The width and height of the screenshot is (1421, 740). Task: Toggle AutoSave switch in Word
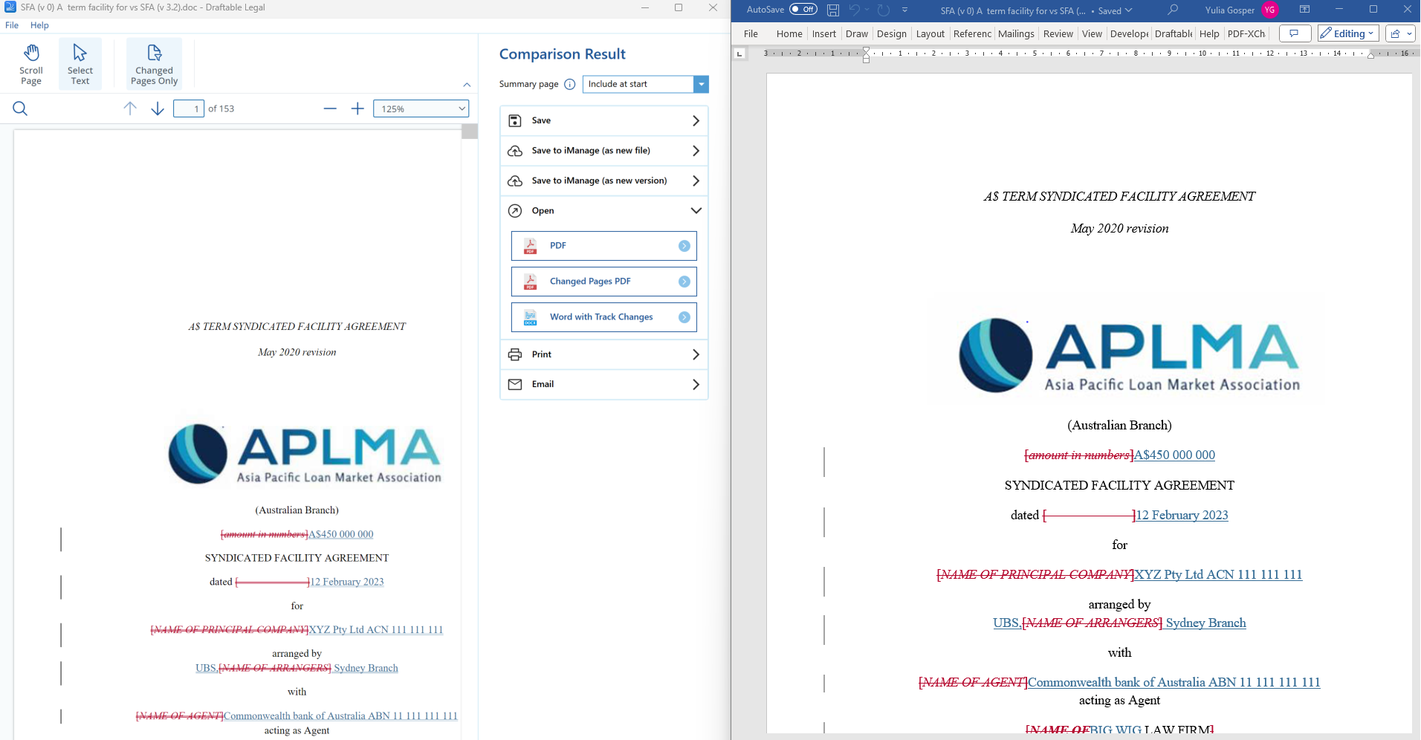click(x=803, y=10)
